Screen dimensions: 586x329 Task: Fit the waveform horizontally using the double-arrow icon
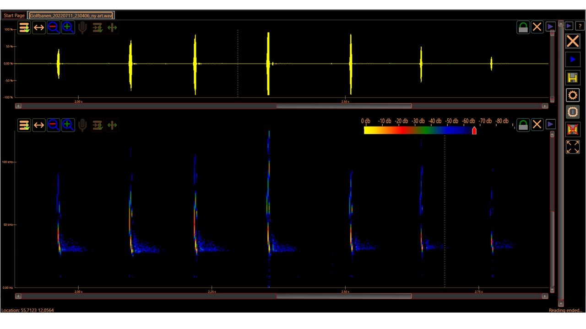click(x=39, y=28)
